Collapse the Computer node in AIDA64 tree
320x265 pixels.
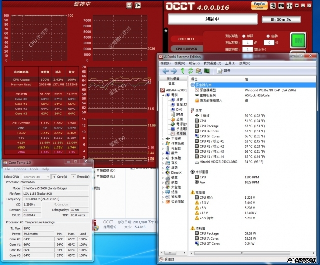coord(163,95)
